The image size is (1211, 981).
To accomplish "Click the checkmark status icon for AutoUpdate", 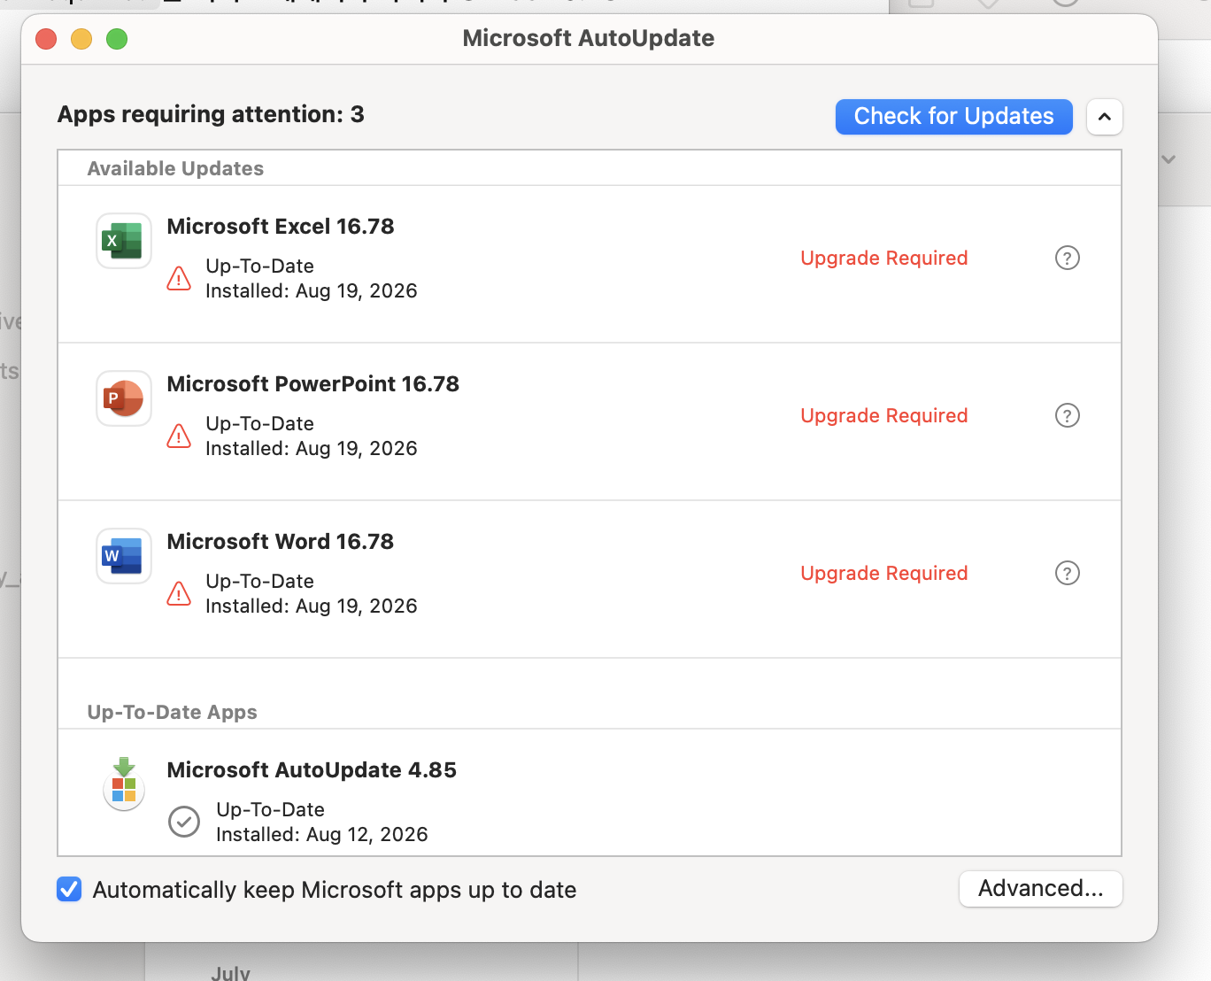I will coord(184,822).
